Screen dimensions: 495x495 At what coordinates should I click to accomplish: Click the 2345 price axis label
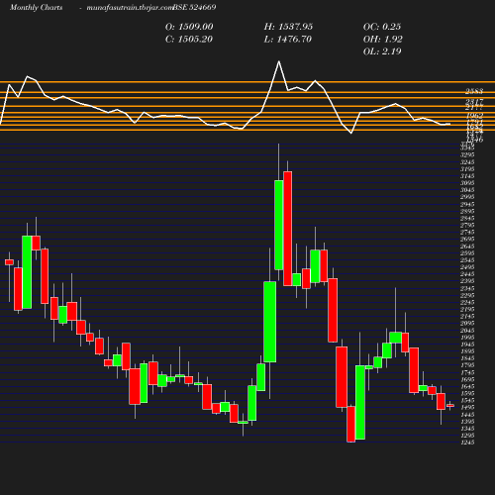tap(467, 288)
